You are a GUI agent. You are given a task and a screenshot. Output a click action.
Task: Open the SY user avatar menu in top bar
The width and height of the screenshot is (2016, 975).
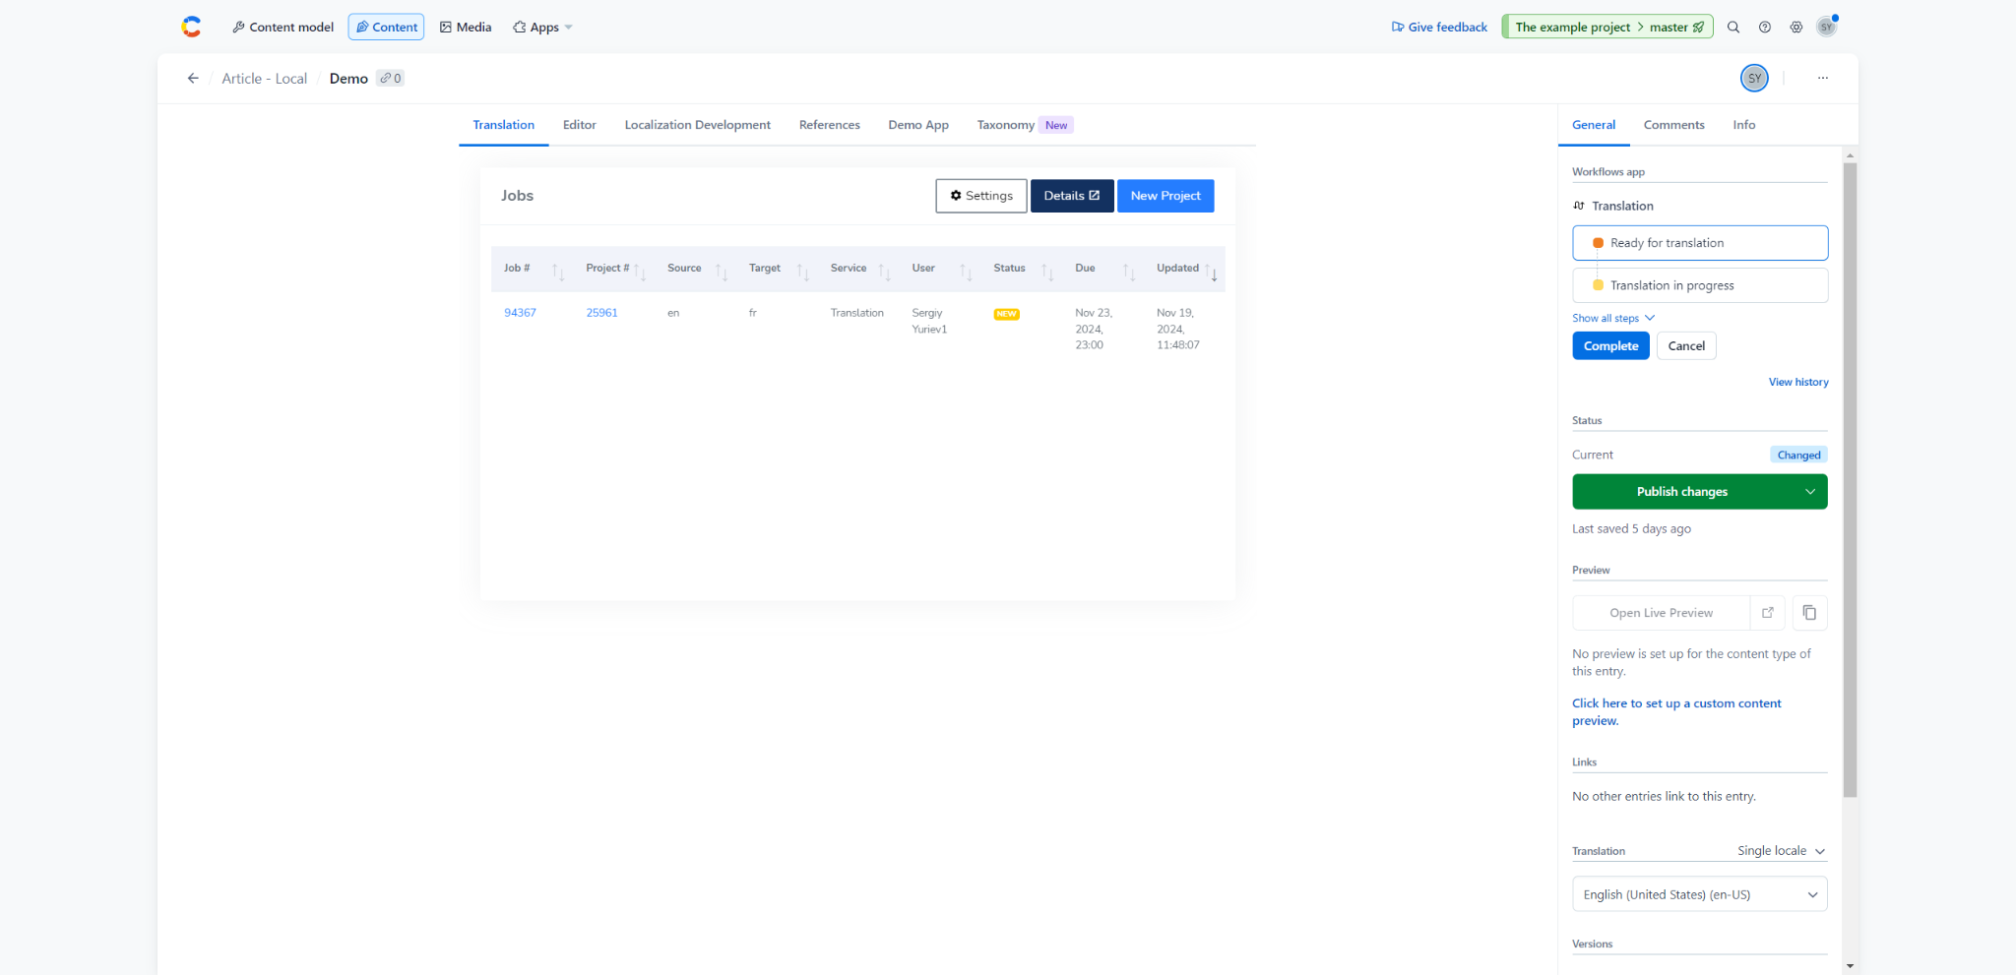[x=1827, y=27]
